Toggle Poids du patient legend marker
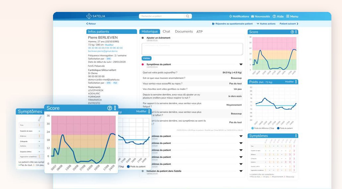Screen dimensions: 342x189 point(278,128)
